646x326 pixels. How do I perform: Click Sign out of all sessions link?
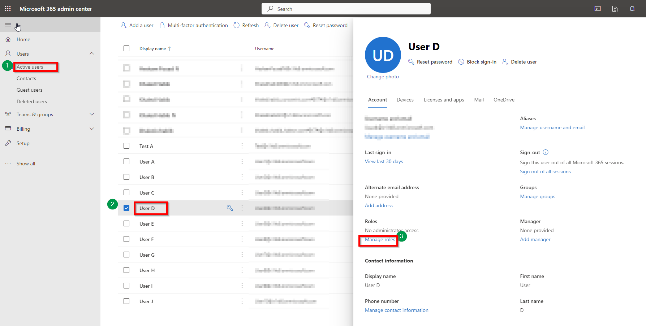(x=545, y=171)
